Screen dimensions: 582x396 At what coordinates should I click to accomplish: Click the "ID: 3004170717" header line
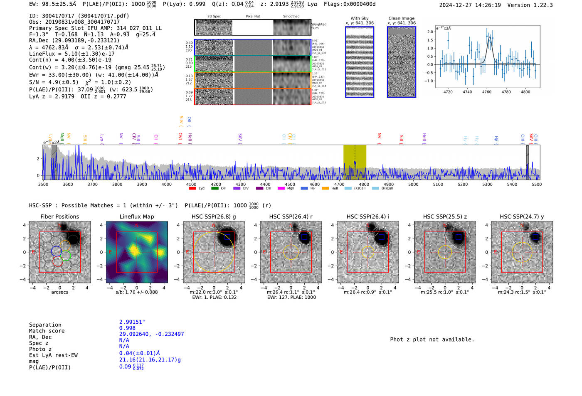click(79, 16)
